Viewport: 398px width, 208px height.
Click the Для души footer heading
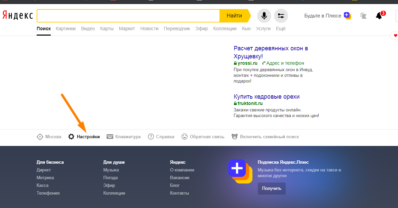(114, 162)
